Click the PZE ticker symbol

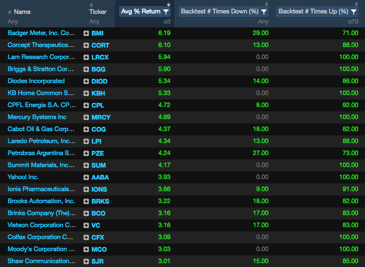click(x=97, y=153)
